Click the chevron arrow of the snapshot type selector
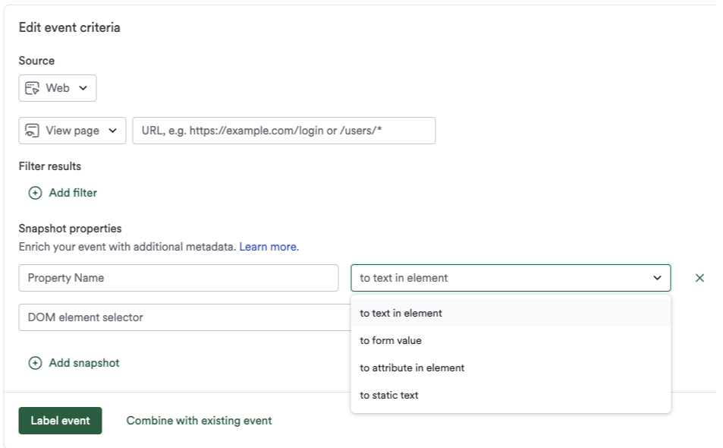Image resolution: width=723 pixels, height=448 pixels. coord(657,278)
